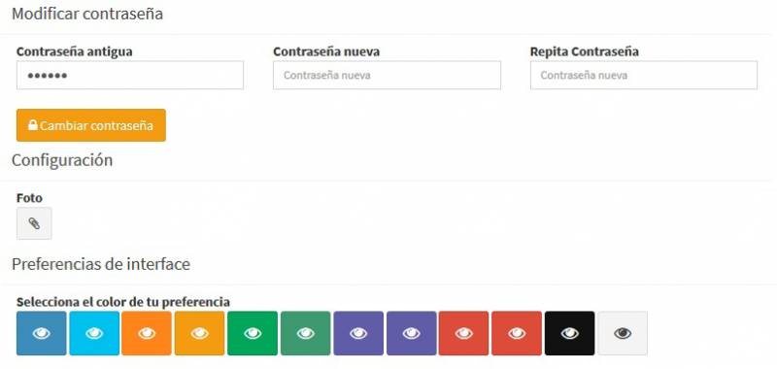Viewport: 777px width, 369px height.
Task: Apply the white light color theme
Action: click(623, 333)
